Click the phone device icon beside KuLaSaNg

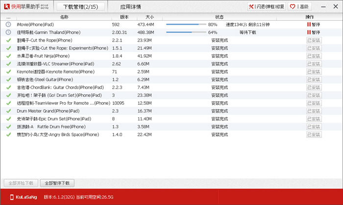pos(12,197)
